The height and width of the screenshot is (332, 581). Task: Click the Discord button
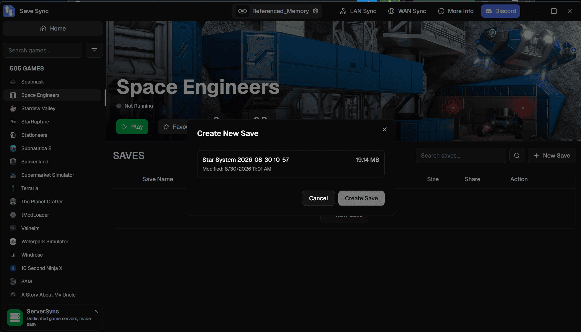click(x=501, y=11)
